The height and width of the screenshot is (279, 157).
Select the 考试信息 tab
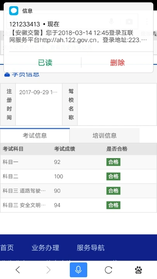click(x=35, y=135)
